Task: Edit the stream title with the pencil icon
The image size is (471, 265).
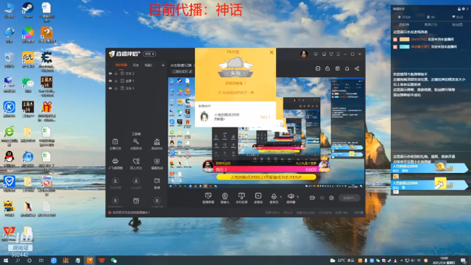Action: pyautogui.click(x=191, y=71)
